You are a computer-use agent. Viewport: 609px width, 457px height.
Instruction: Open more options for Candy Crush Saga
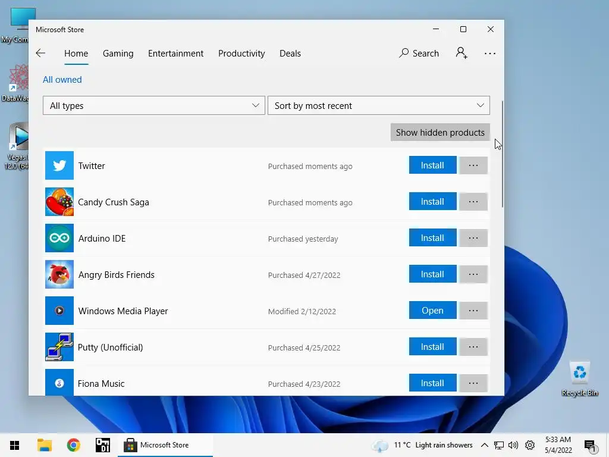tap(473, 202)
